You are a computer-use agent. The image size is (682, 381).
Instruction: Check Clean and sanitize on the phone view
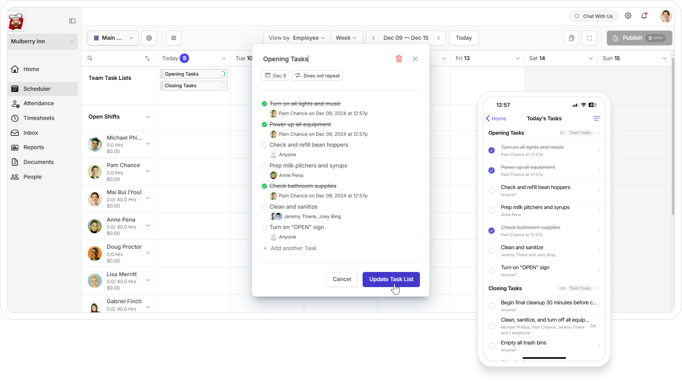[491, 250]
